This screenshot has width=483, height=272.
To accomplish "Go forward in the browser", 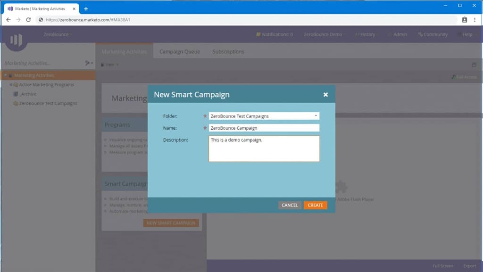I will [18, 20].
